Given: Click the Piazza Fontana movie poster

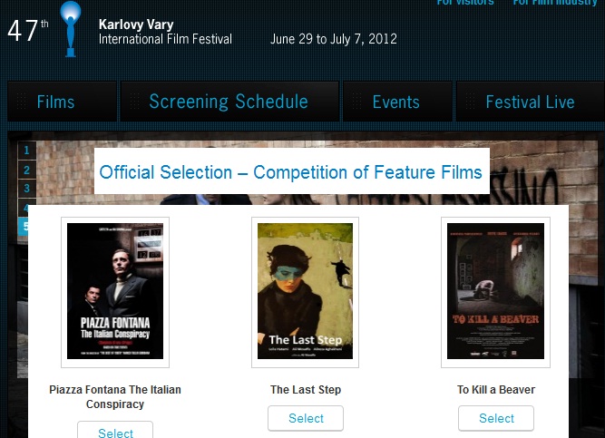Looking at the screenshot, I should click(115, 291).
